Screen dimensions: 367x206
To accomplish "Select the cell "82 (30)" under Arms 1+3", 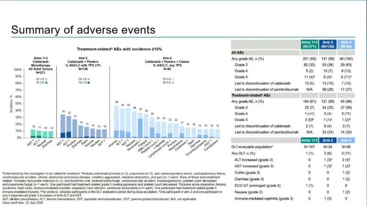I will coord(309,65).
